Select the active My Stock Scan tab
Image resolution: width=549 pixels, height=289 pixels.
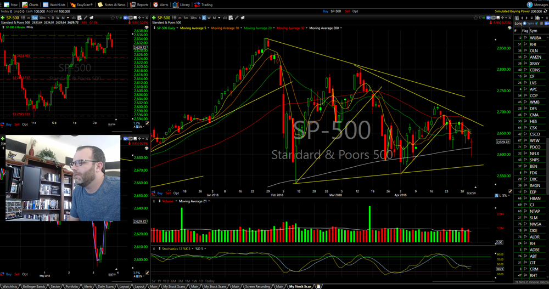pos(300,287)
